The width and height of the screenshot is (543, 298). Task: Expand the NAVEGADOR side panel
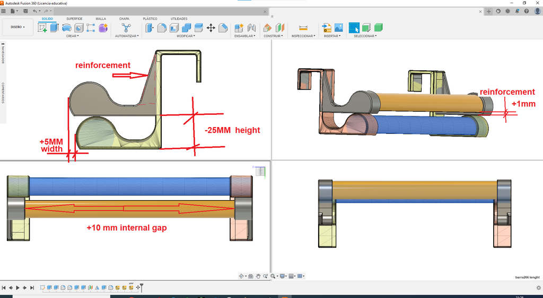tap(3, 53)
